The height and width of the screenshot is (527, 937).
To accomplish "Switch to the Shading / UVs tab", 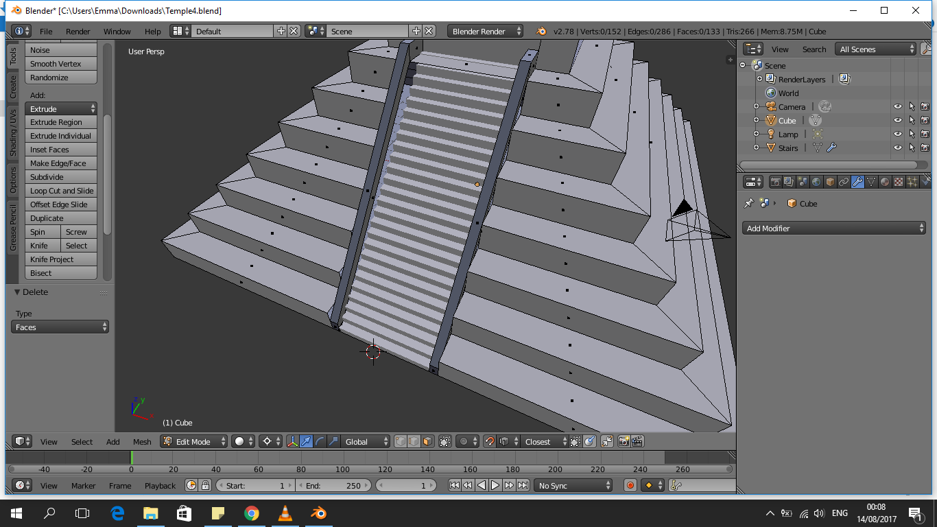I will 12,132.
